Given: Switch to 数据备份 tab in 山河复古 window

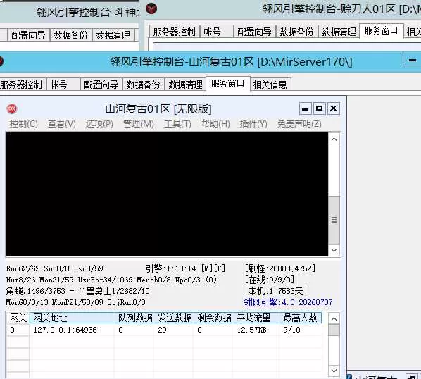Looking at the screenshot, I should click(x=143, y=85).
